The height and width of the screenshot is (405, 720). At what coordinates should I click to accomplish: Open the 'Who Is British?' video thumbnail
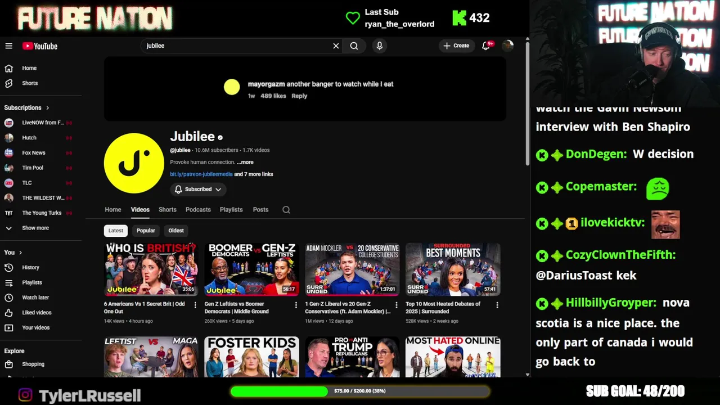pyautogui.click(x=151, y=269)
